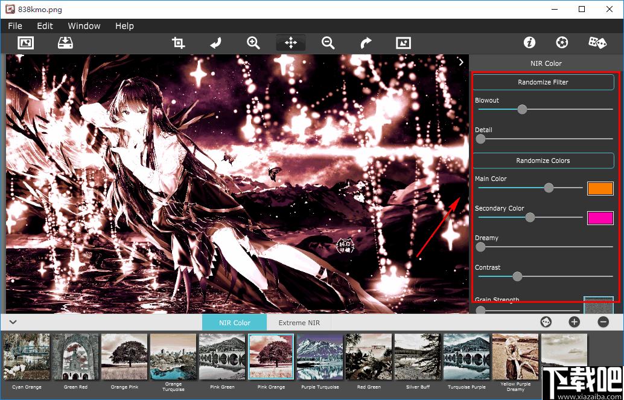The image size is (624, 400).
Task: Add a preset with plus icon
Action: [x=575, y=322]
